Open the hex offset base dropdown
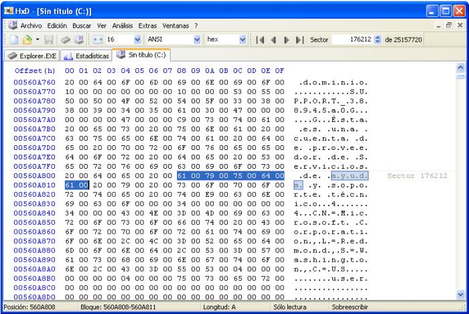Image resolution: width=469 pixels, height=314 pixels. 243,40
